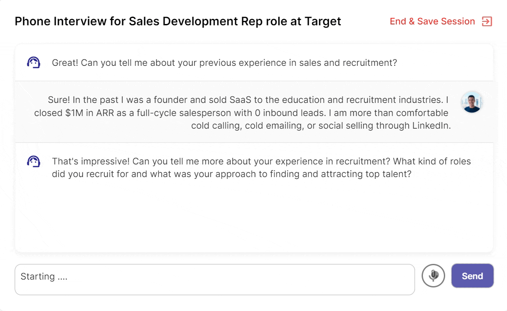Click the blank area below the last chat message
Screen dimensions: 507x311
254,216
